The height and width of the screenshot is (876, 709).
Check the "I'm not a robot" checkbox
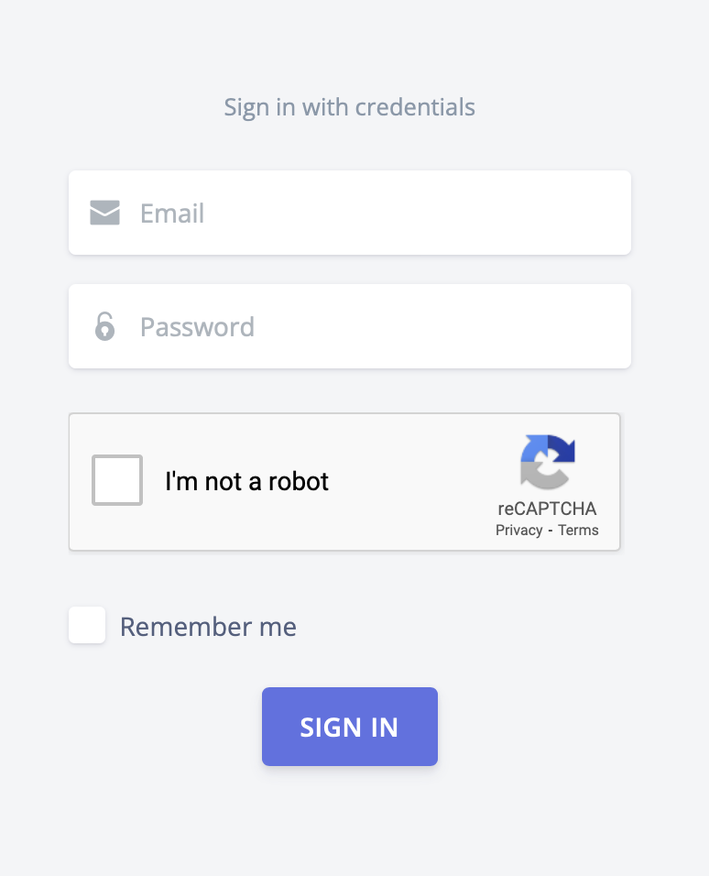pos(117,480)
